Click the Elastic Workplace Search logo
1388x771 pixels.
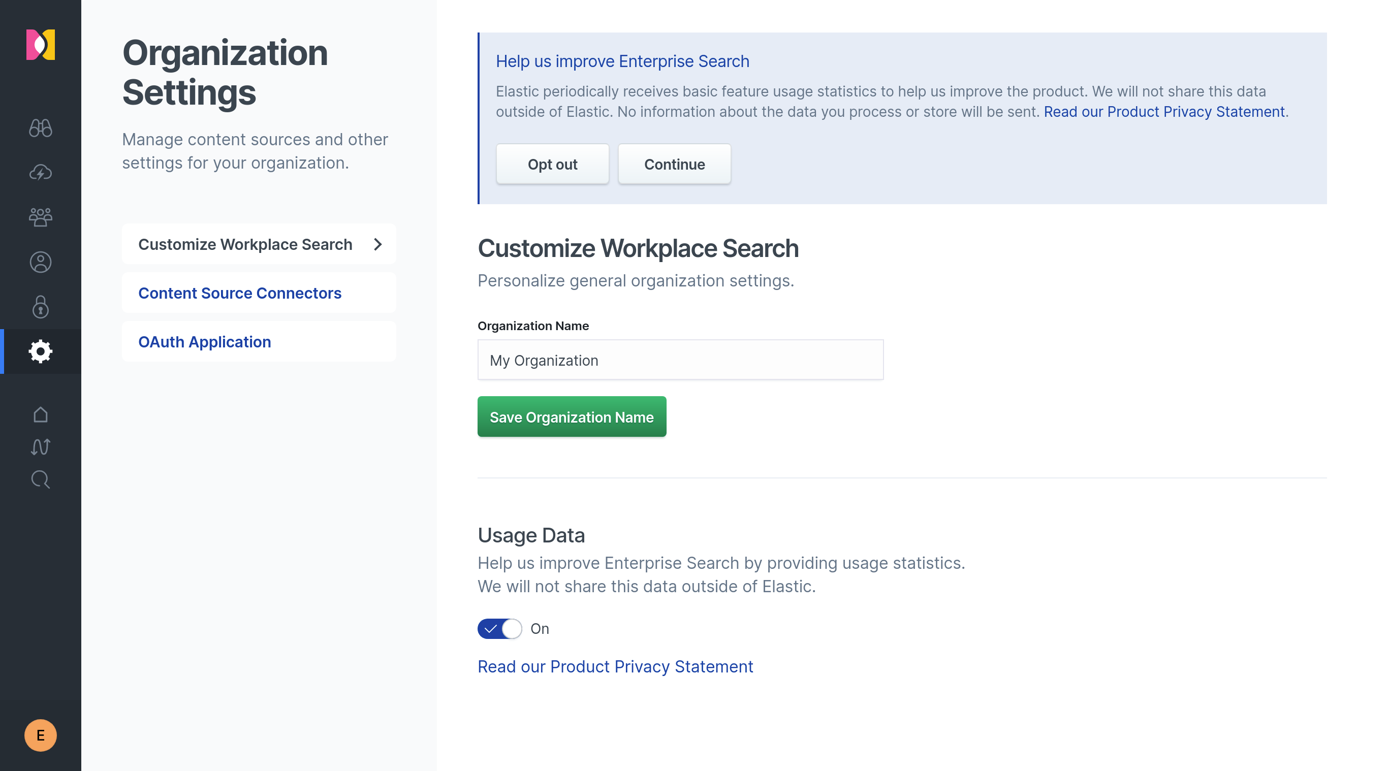41,45
